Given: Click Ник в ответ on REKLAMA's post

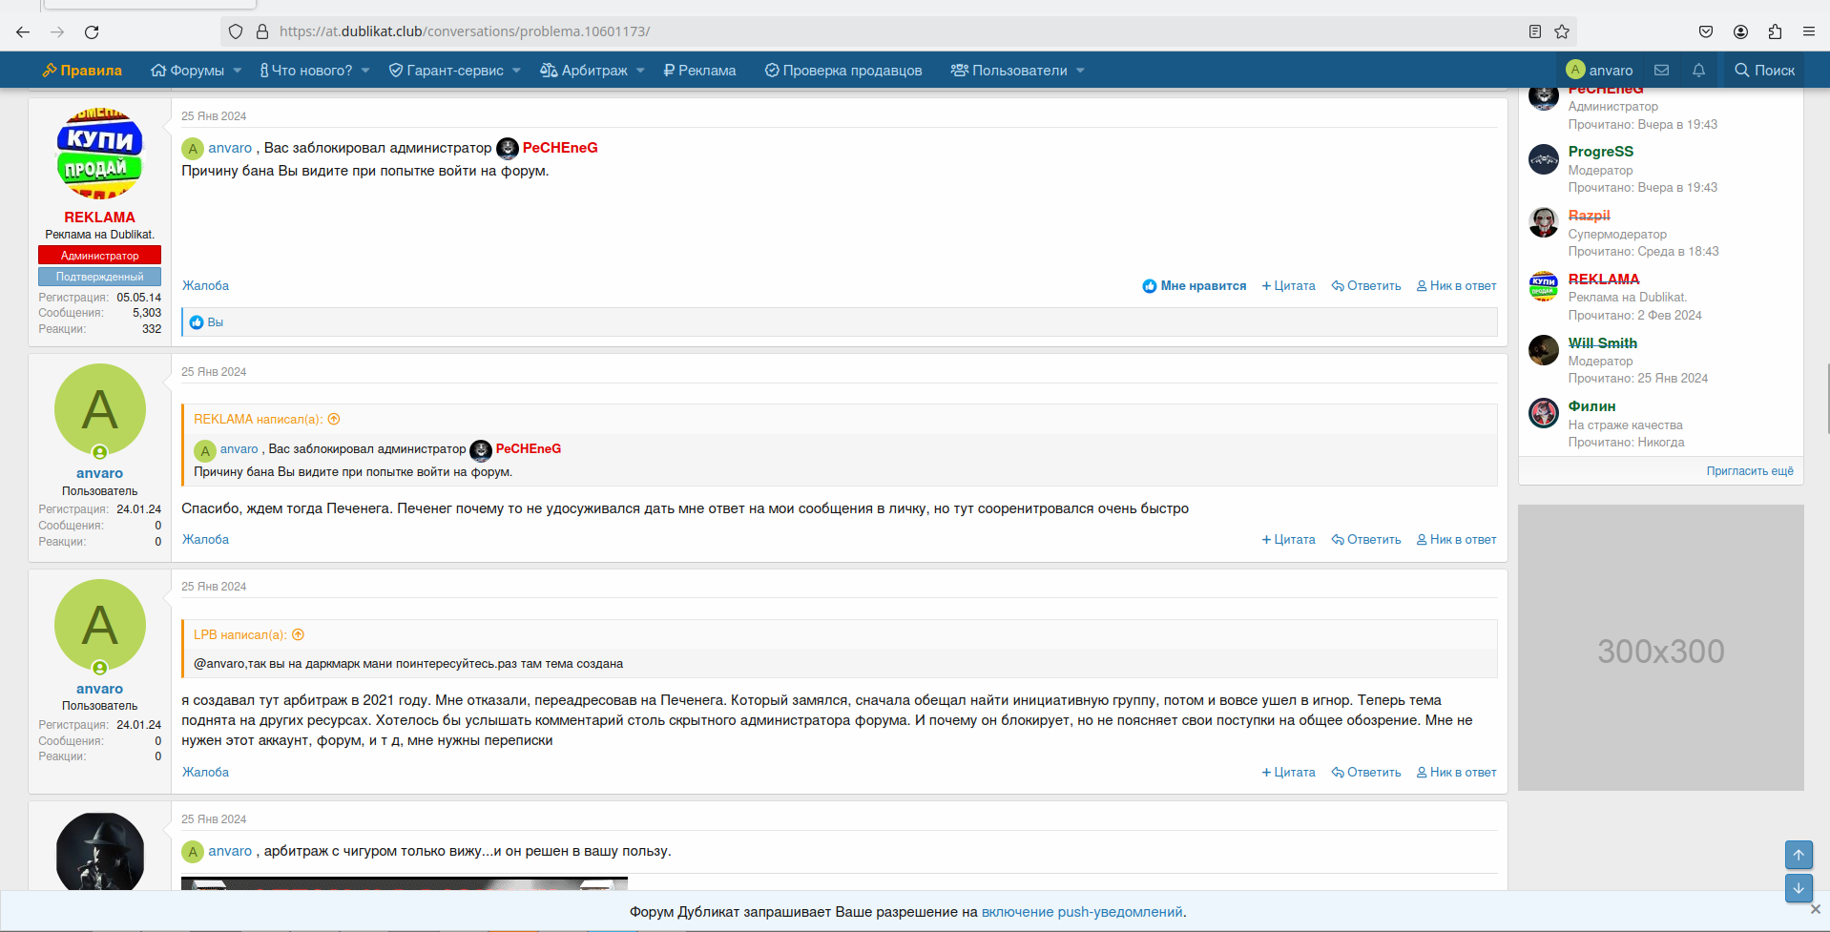Looking at the screenshot, I should point(1456,286).
